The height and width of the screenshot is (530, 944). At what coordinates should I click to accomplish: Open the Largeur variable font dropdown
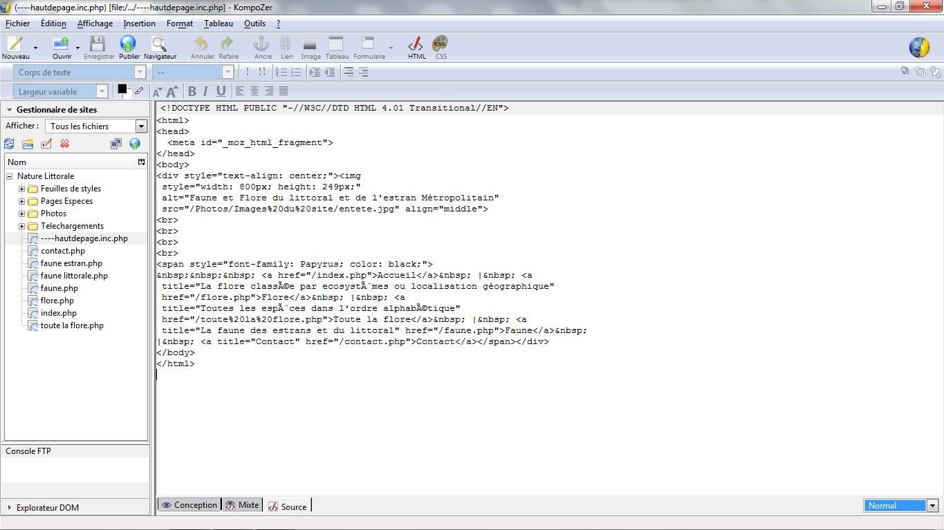[61, 91]
